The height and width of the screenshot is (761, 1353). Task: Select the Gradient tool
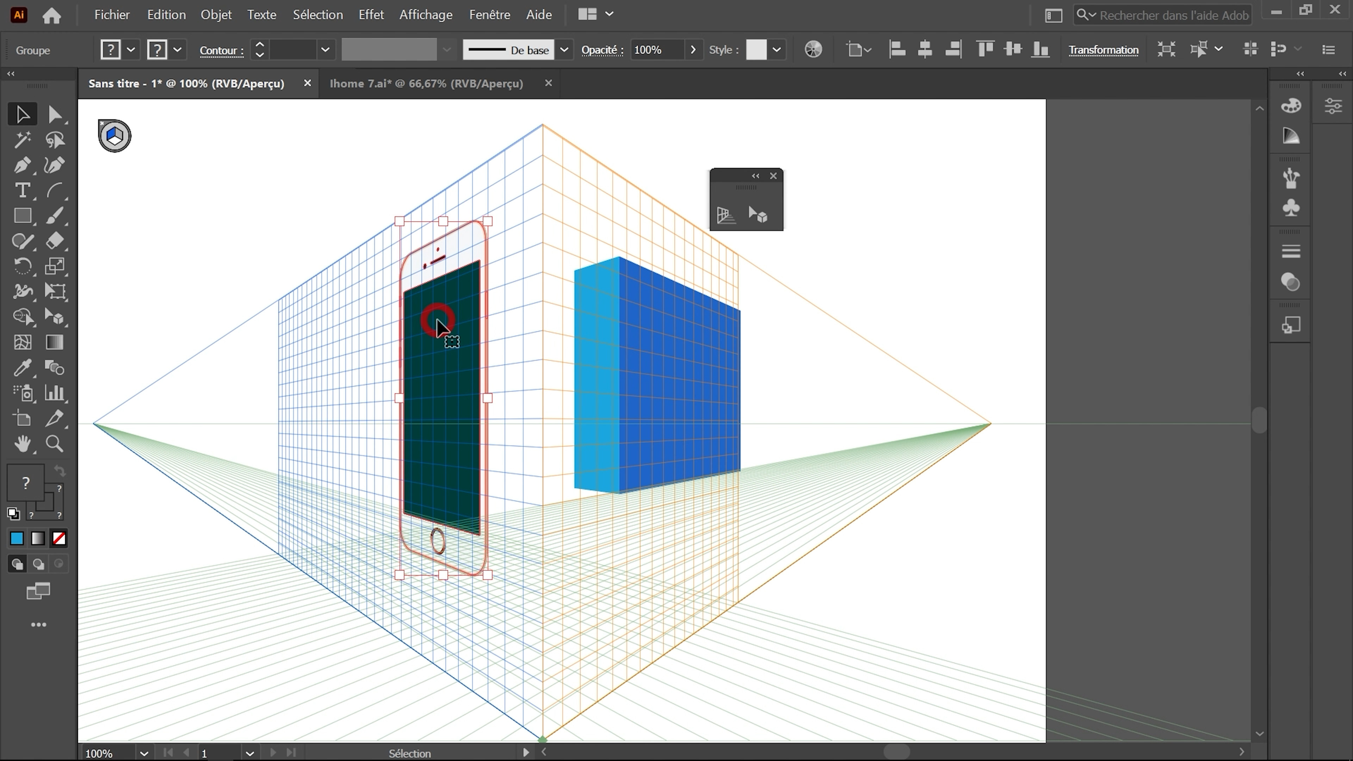coord(55,342)
